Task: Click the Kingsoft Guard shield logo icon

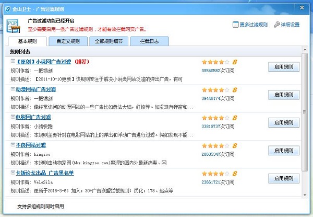Action: click(8, 9)
